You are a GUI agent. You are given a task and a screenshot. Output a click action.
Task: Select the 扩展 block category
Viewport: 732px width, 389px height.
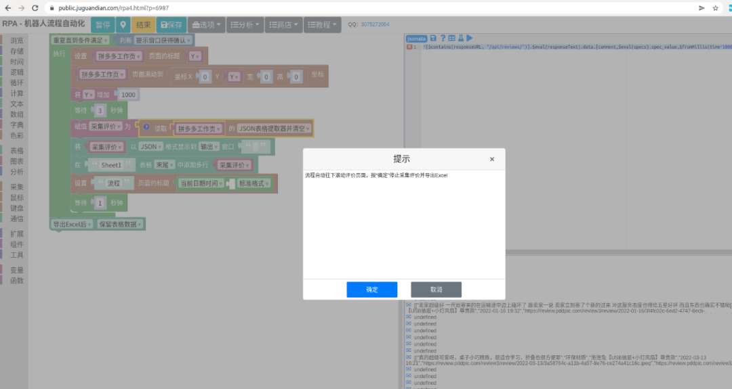click(x=17, y=234)
